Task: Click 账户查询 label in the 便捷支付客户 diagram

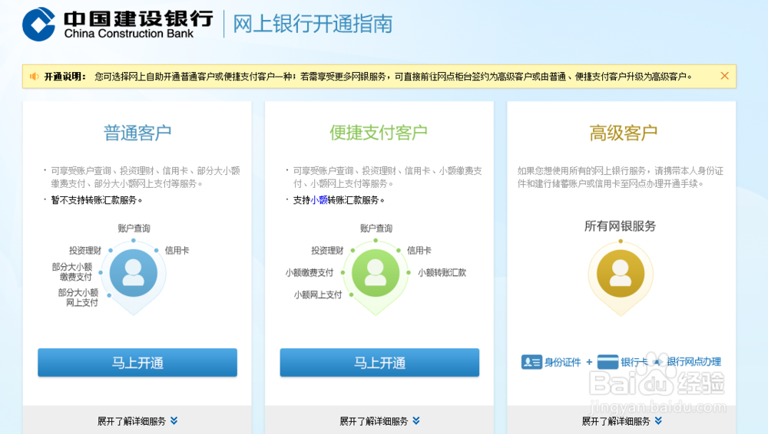Action: tap(376, 229)
